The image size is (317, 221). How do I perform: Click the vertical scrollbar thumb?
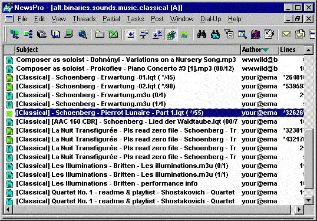[x=309, y=159]
